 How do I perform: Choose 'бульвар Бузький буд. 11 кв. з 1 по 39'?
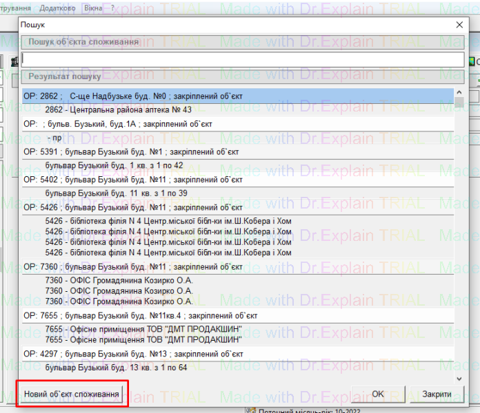[x=117, y=193]
